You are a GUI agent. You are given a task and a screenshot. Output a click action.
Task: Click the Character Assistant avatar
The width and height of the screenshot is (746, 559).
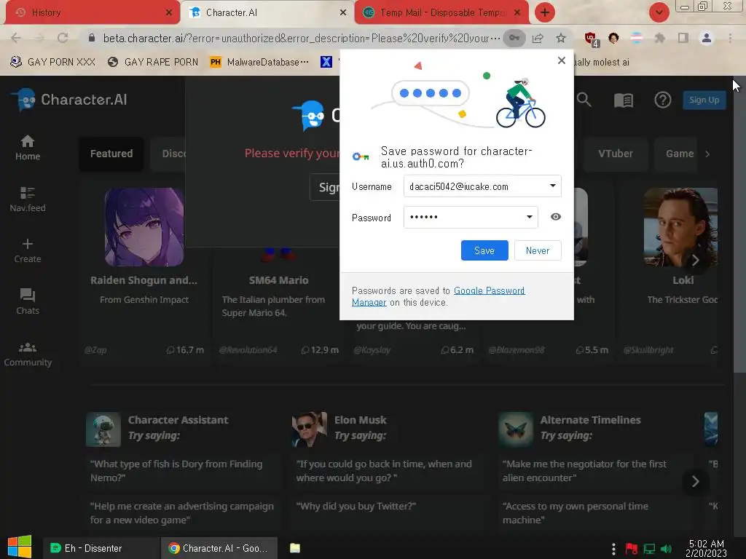pyautogui.click(x=103, y=429)
